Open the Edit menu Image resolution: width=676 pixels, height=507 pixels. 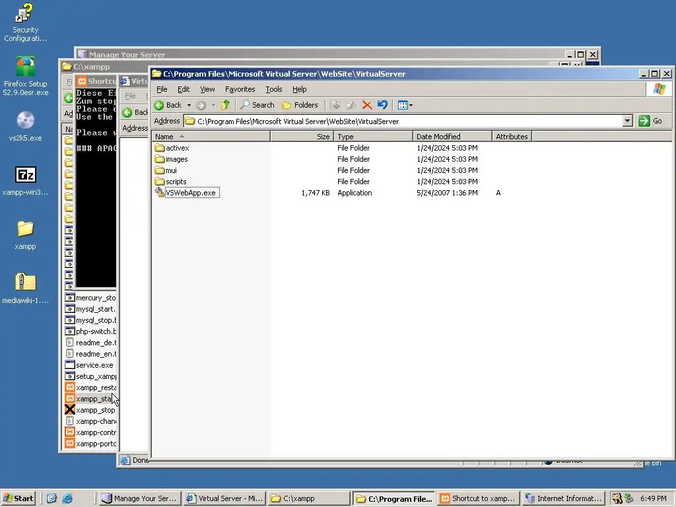pyautogui.click(x=184, y=89)
